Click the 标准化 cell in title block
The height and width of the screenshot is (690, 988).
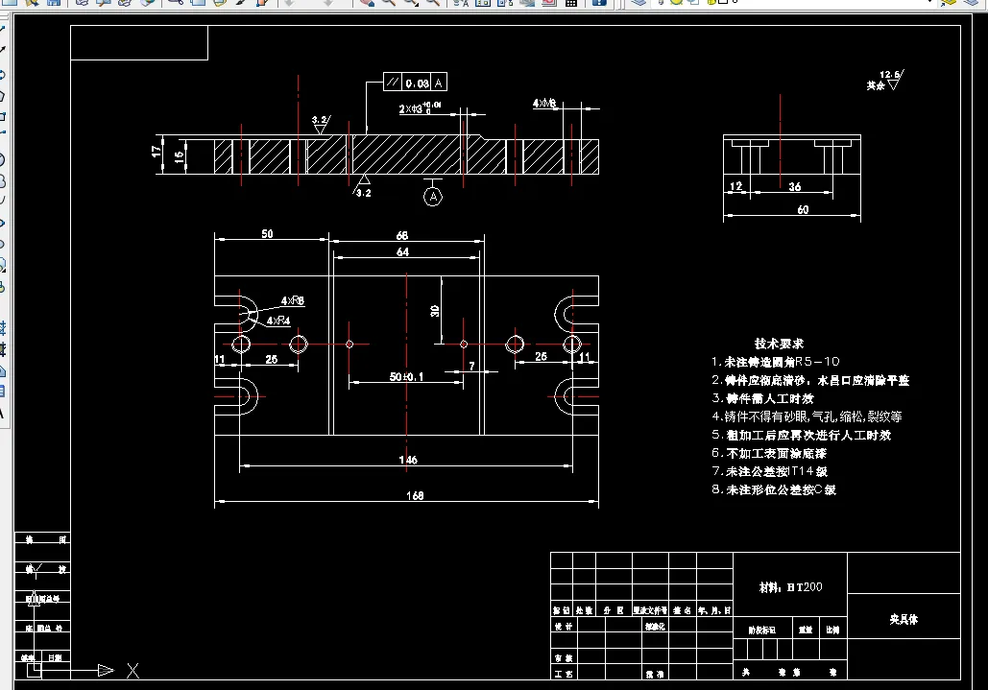click(655, 627)
